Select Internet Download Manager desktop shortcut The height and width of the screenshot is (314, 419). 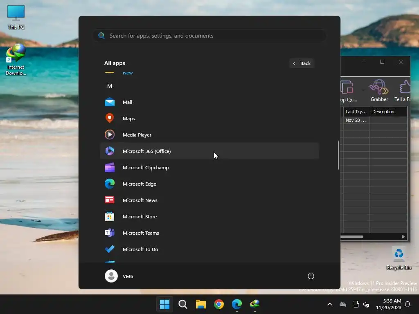(x=16, y=60)
